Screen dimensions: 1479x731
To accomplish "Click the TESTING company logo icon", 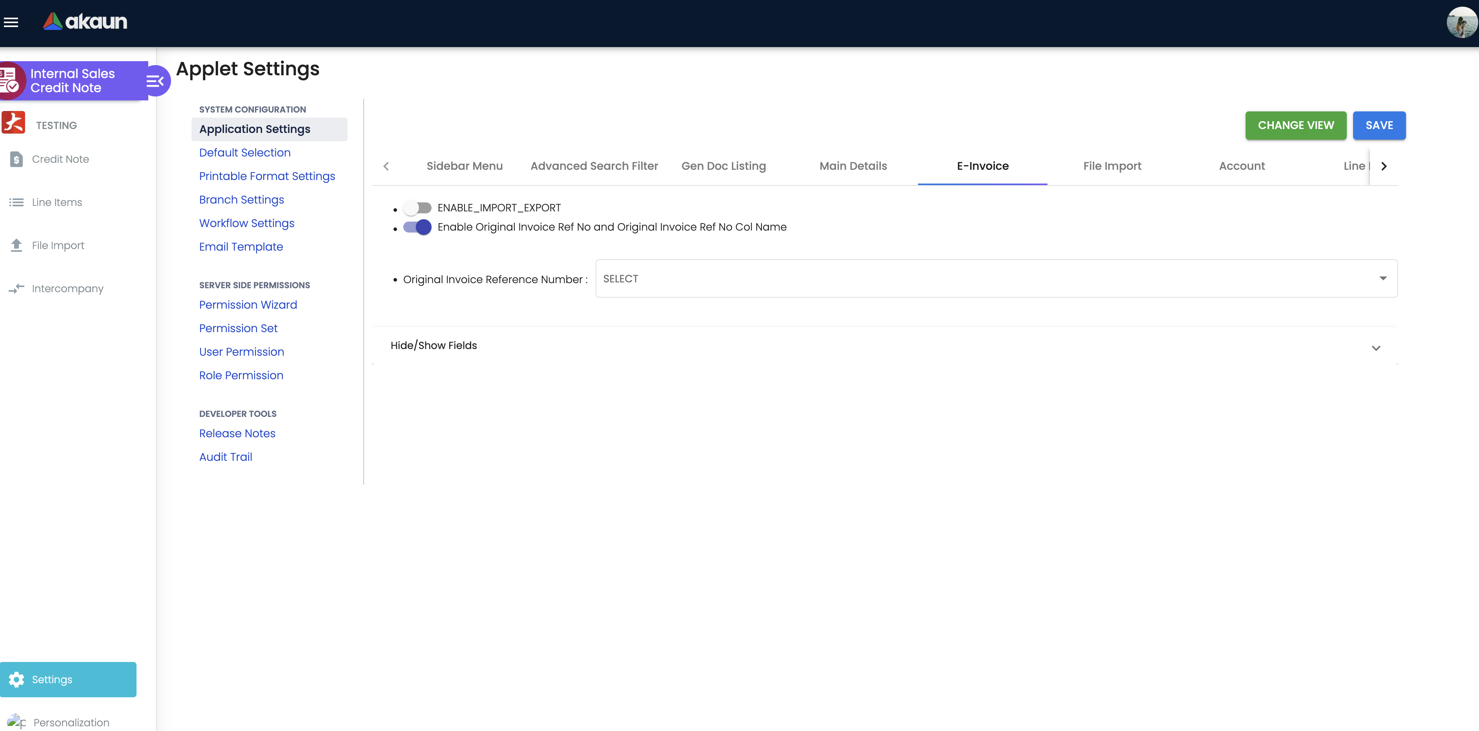I will 13,123.
